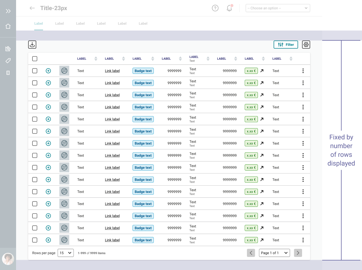Select the last table row checkbox
This screenshot has width=362, height=270.
(35, 240)
